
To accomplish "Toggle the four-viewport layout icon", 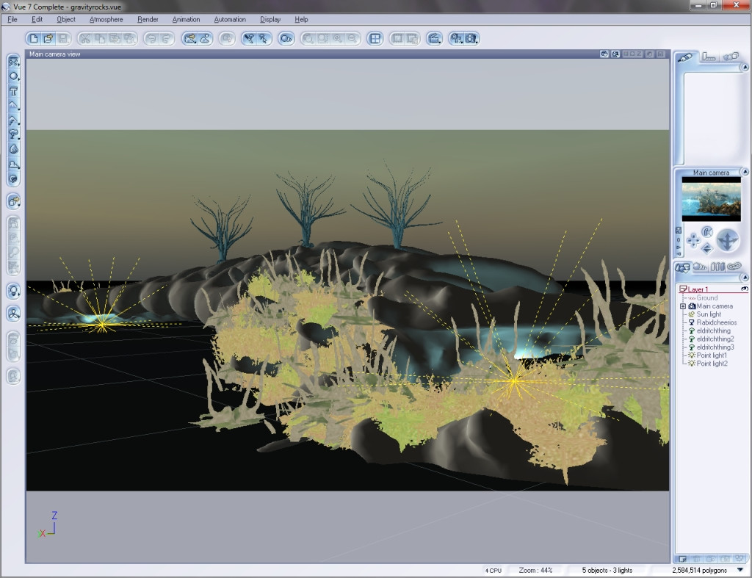I will tap(375, 38).
